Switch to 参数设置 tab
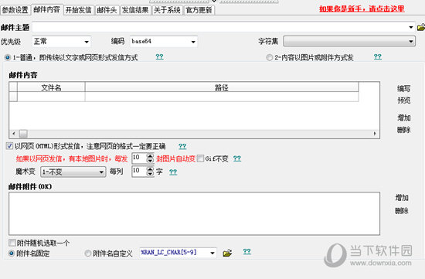The height and width of the screenshot is (279, 425). (x=15, y=10)
